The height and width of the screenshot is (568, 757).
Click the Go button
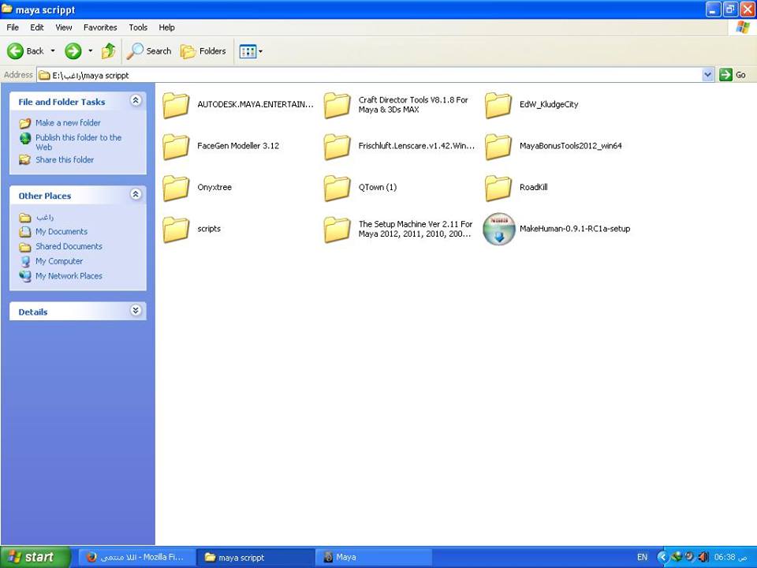(733, 75)
